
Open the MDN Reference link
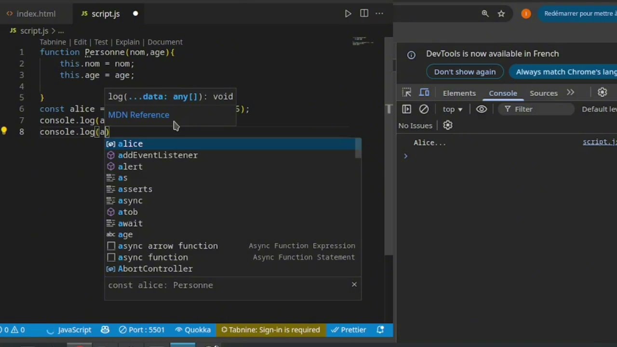138,115
